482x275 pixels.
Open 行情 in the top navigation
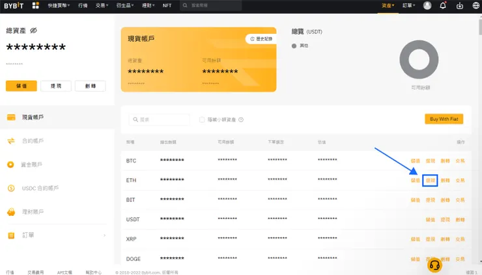83,5
